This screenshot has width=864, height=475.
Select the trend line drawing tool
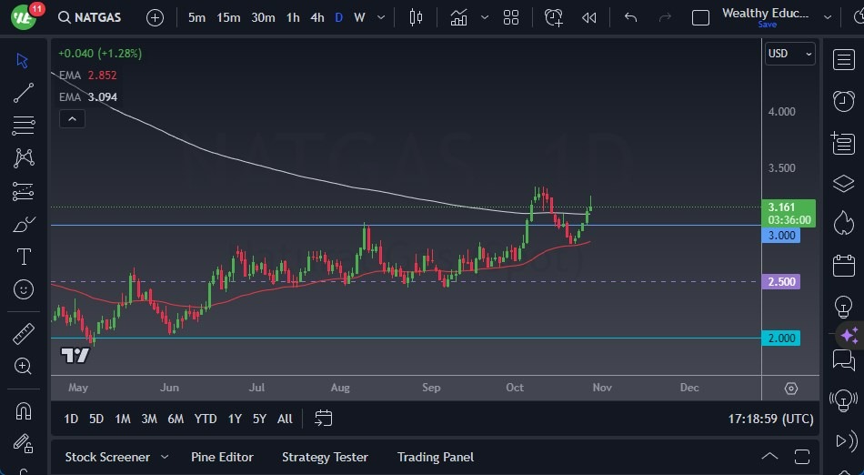point(24,93)
